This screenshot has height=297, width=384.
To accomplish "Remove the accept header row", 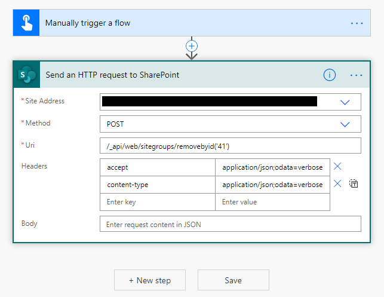I will point(337,166).
